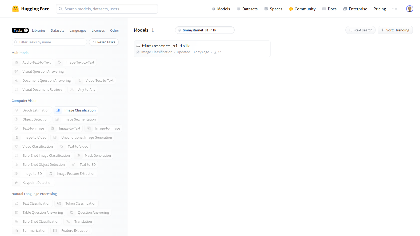The image size is (420, 236).
Task: Click the Hugging Face emoji logo
Action: click(15, 9)
